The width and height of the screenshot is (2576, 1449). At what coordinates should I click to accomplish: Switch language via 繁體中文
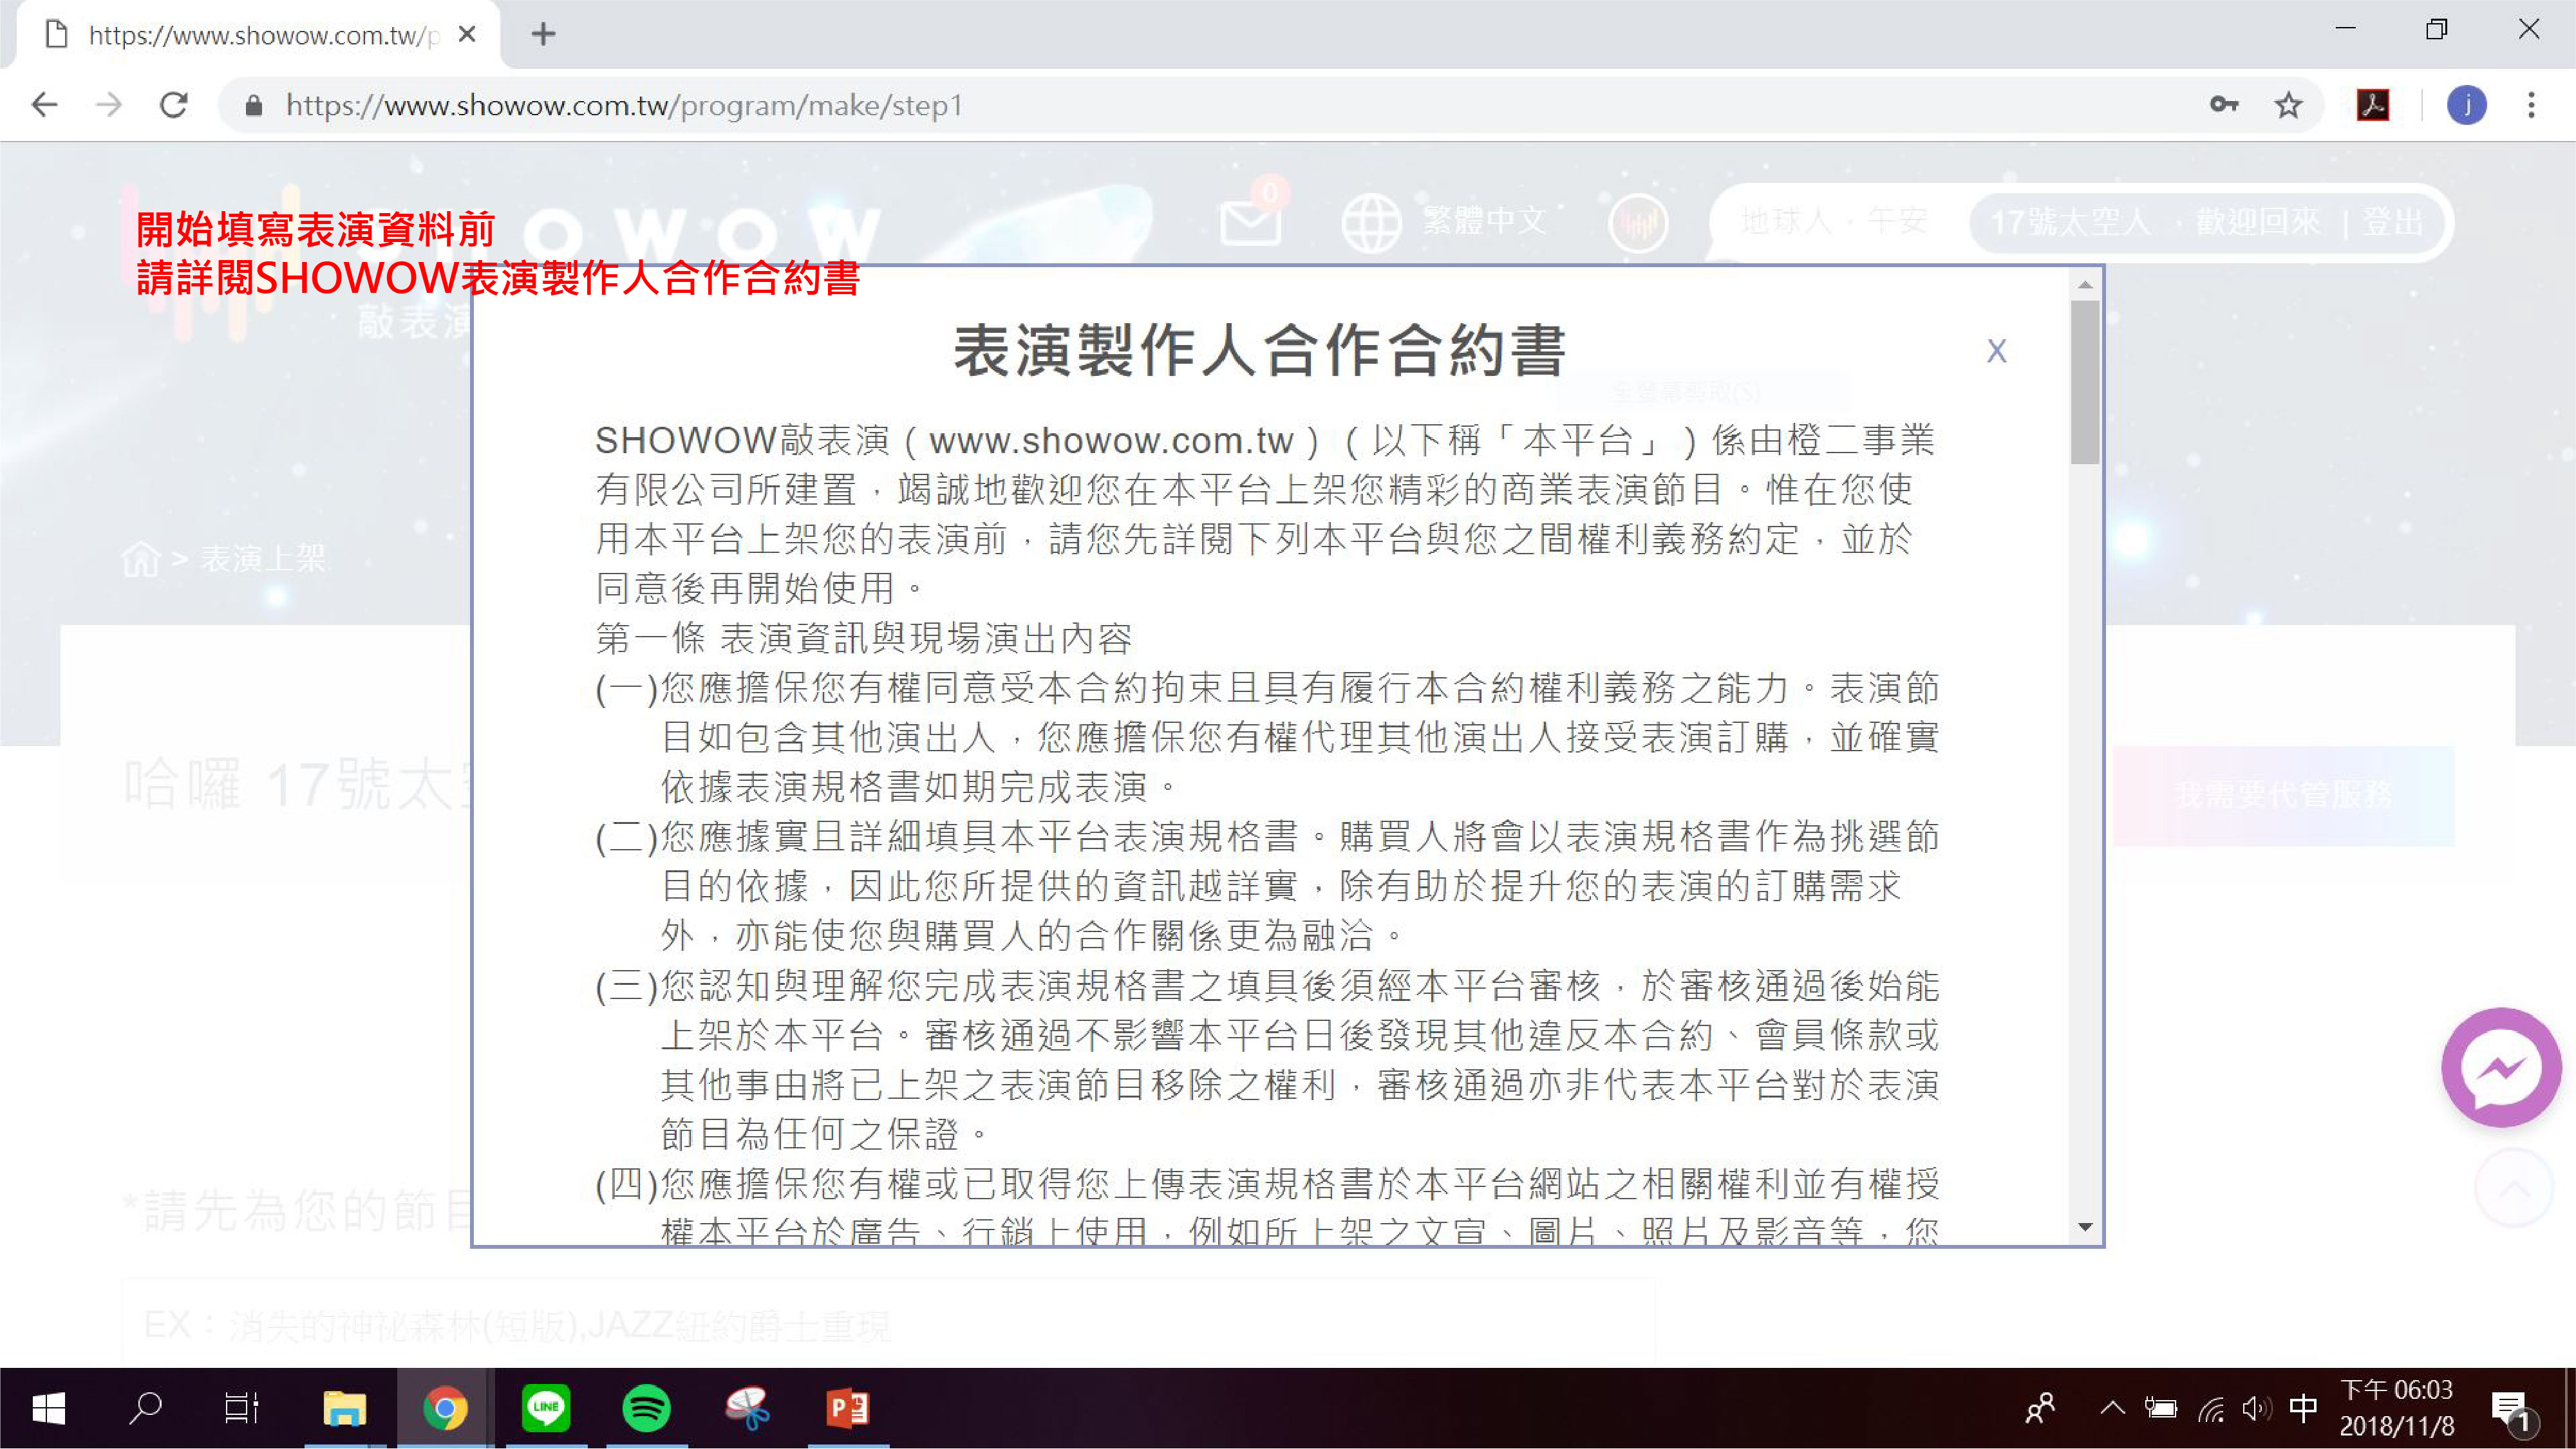click(1484, 221)
